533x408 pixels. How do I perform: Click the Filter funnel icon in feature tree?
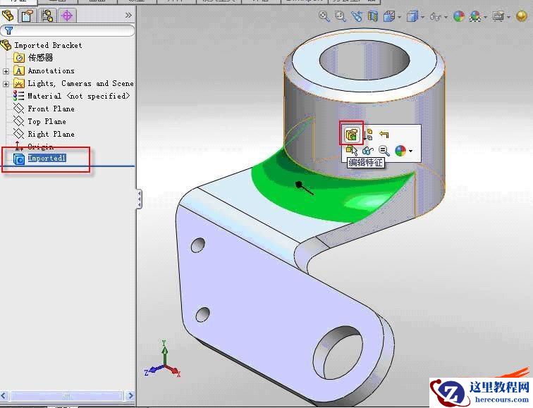pyautogui.click(x=8, y=30)
